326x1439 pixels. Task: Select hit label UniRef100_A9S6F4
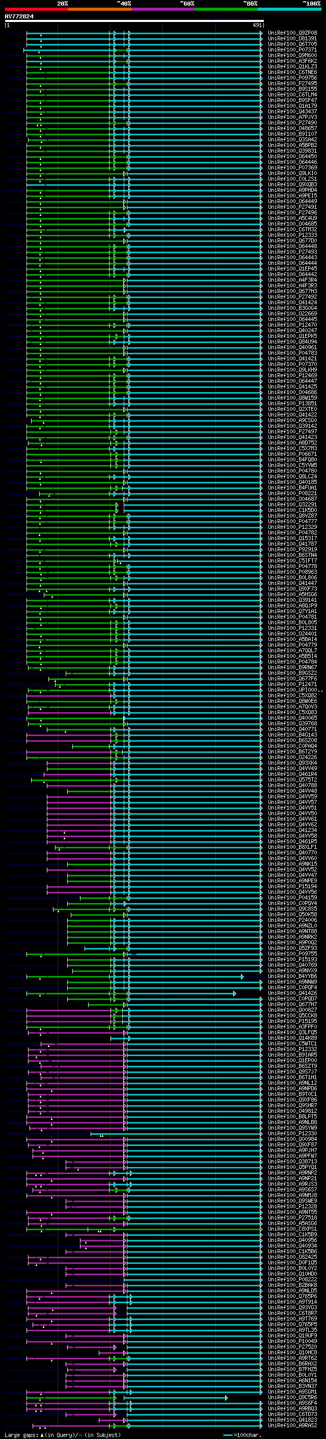point(292,1403)
